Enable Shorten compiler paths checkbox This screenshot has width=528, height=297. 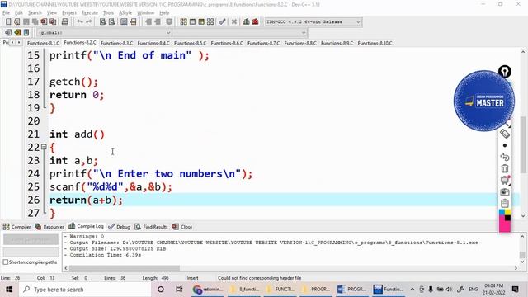pos(6,262)
